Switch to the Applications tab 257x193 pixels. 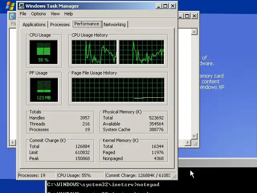tap(34, 25)
